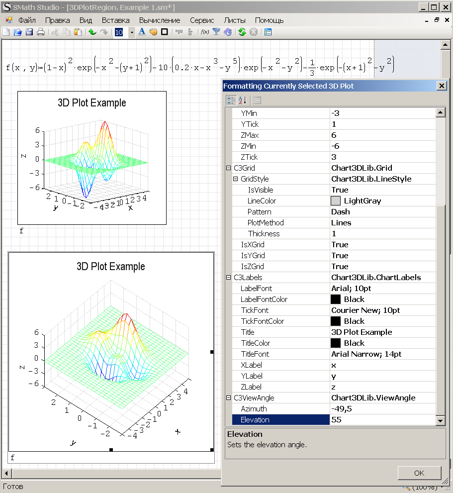453x493 pixels.
Task: Open the Вставка menu
Action: [115, 20]
